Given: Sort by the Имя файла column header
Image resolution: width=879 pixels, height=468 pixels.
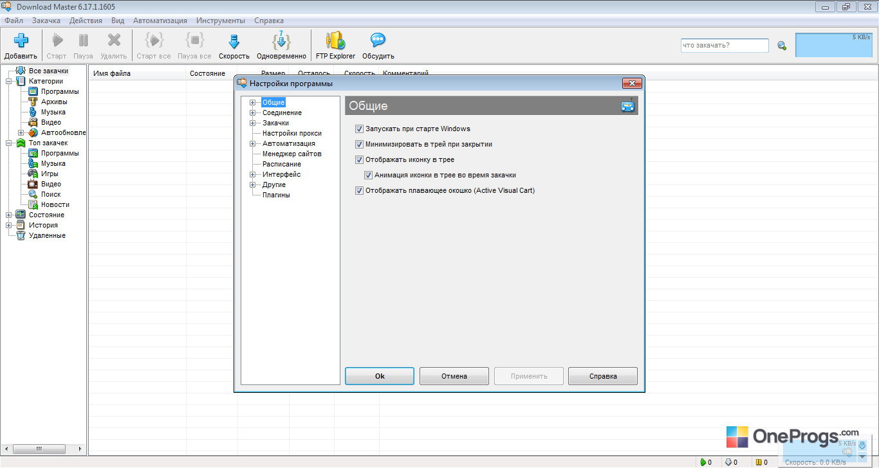Looking at the screenshot, I should coord(137,73).
